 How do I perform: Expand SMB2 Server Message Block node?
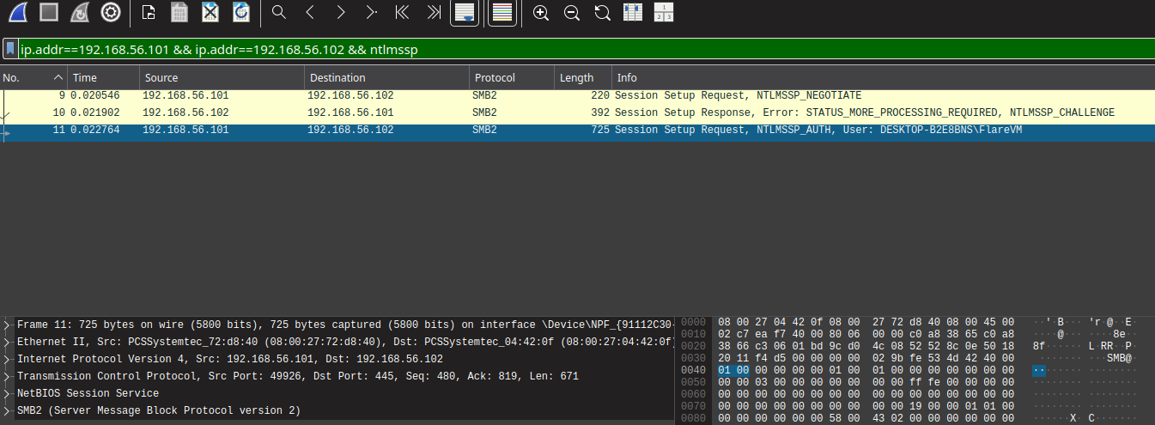(x=7, y=410)
